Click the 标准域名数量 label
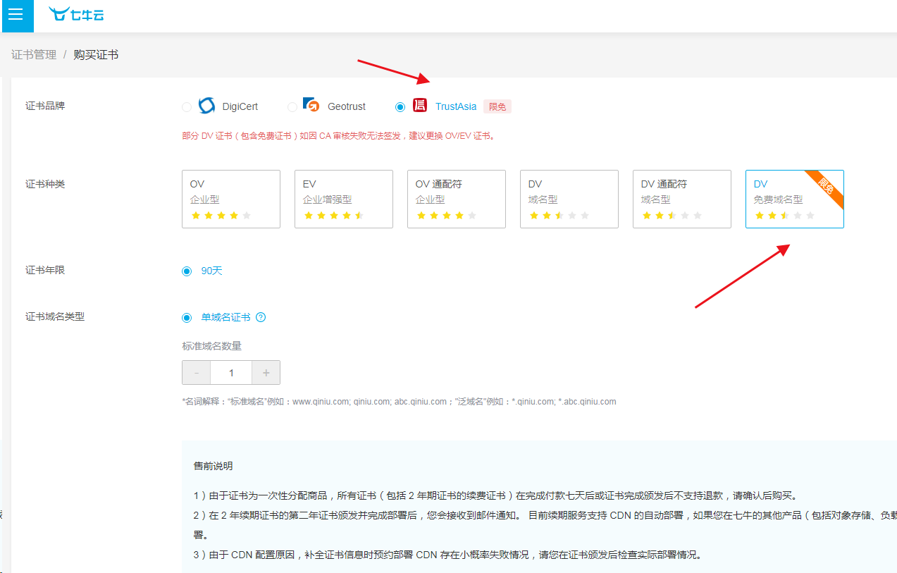Image resolution: width=897 pixels, height=573 pixels. pos(212,346)
